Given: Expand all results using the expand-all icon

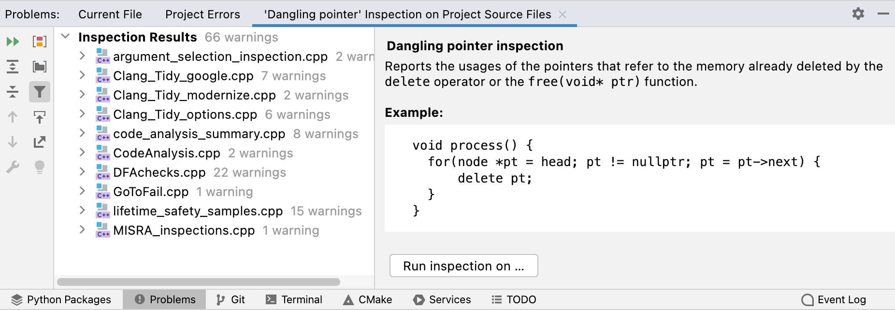Looking at the screenshot, I should tap(13, 67).
